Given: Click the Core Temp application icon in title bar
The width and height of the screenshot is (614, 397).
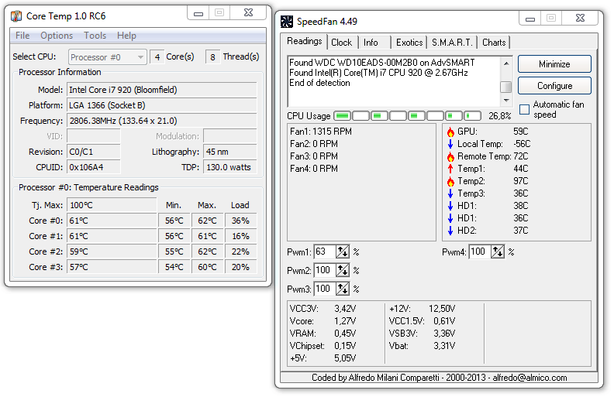Looking at the screenshot, I should click(x=16, y=16).
